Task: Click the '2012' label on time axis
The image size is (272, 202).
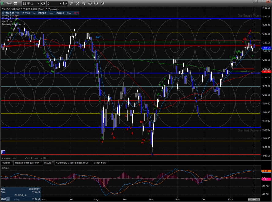Action: point(230,200)
